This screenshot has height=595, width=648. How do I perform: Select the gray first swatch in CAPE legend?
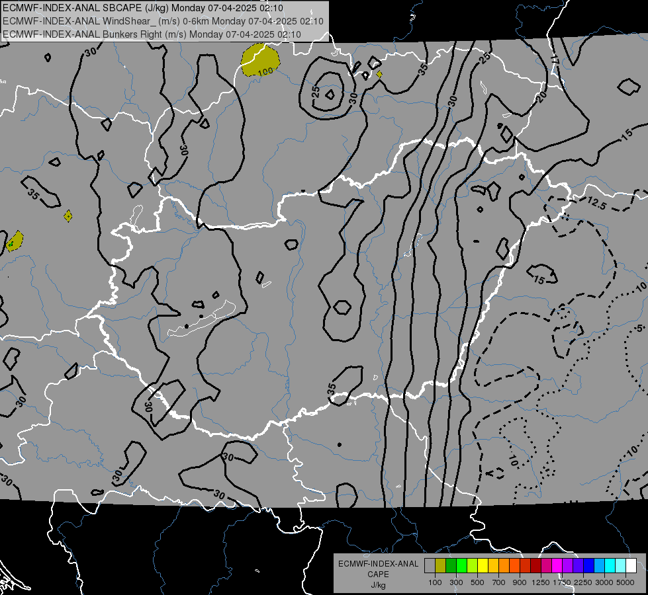430,566
